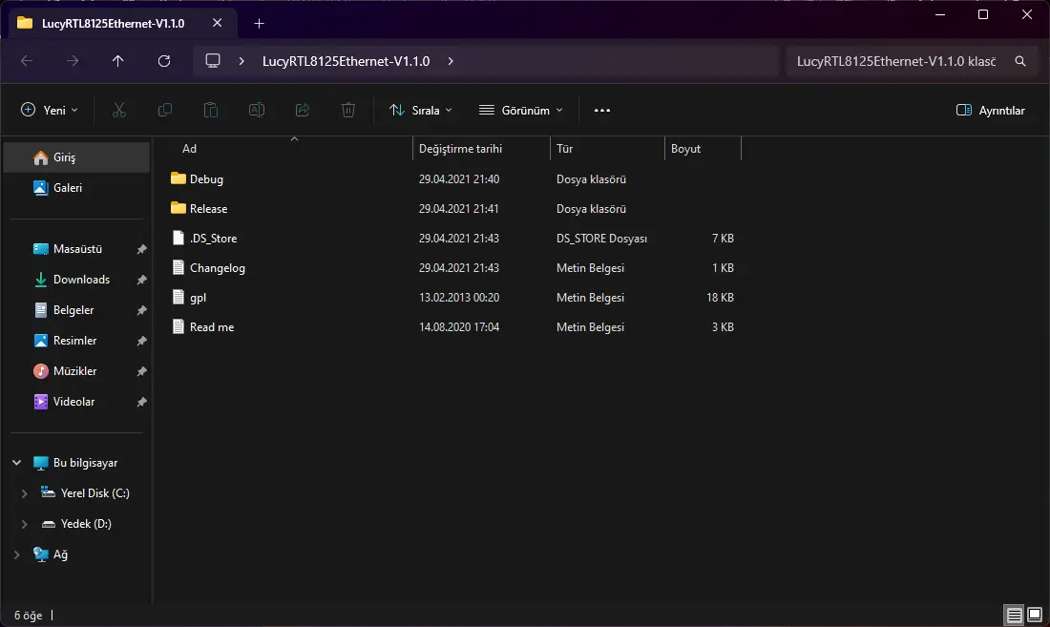Open the Sırala sort dropdown
The height and width of the screenshot is (627, 1050).
421,111
